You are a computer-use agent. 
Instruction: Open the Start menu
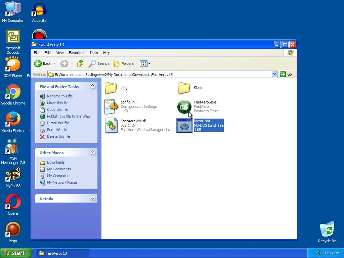click(x=16, y=253)
